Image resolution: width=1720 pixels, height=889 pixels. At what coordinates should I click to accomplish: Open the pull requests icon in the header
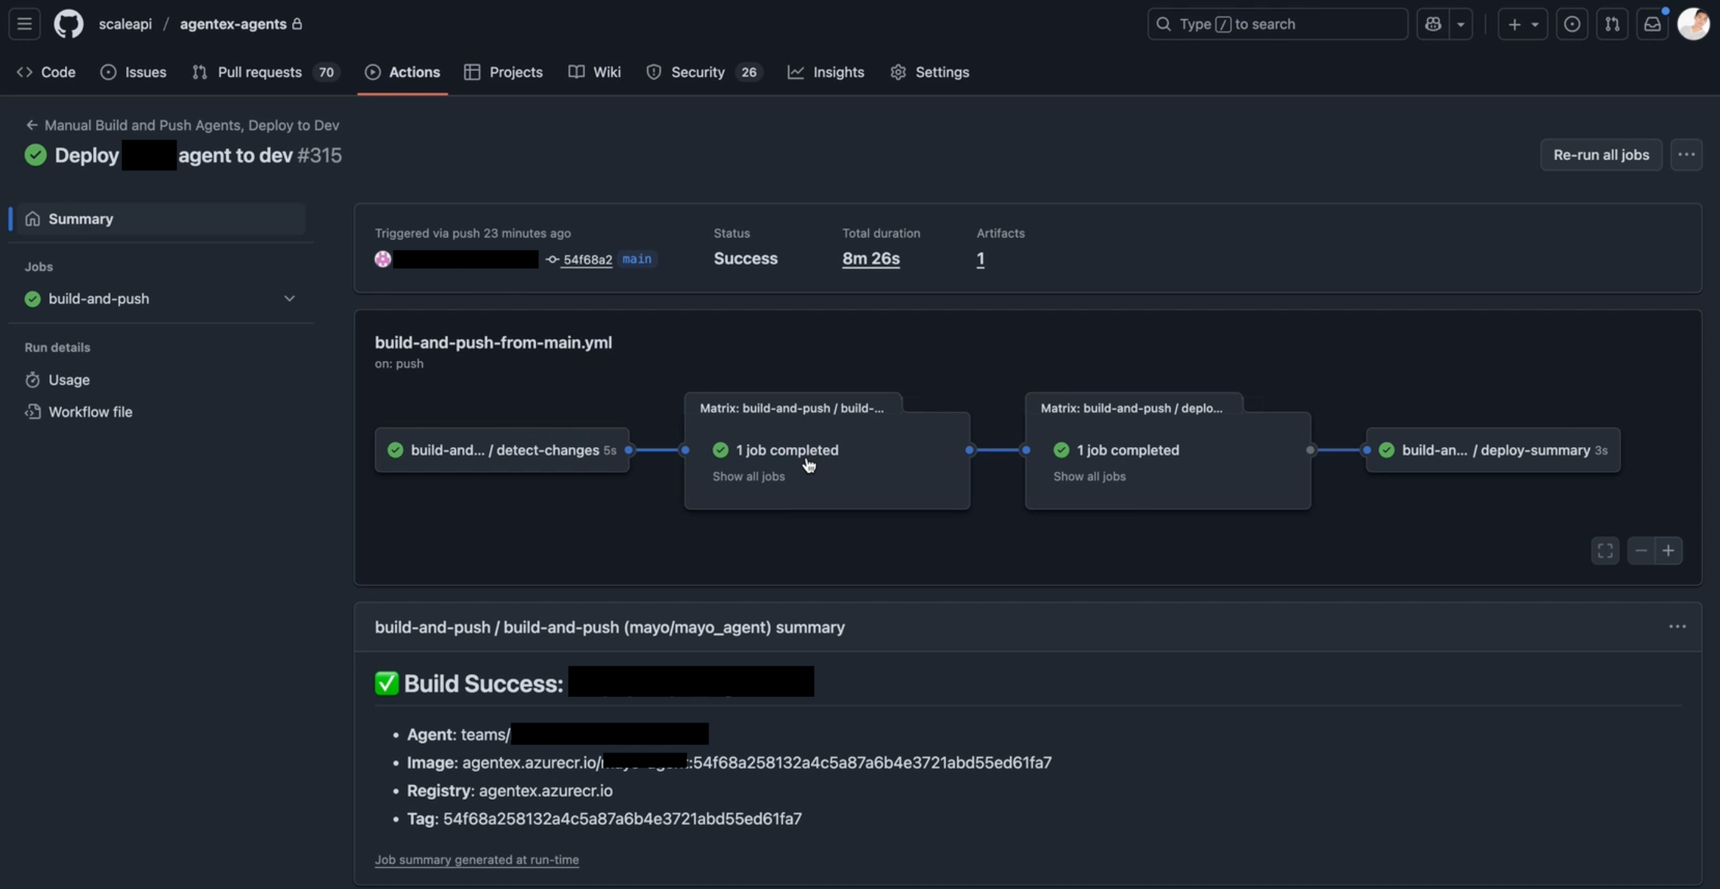pos(1613,24)
